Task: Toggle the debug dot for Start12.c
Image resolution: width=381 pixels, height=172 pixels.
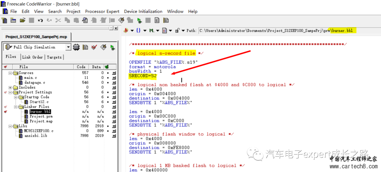Action: [x=108, y=102]
